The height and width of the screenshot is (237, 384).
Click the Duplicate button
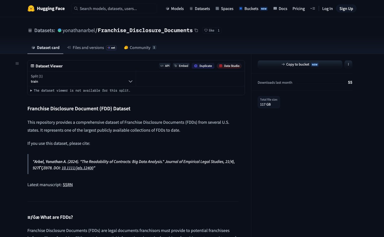point(203,66)
